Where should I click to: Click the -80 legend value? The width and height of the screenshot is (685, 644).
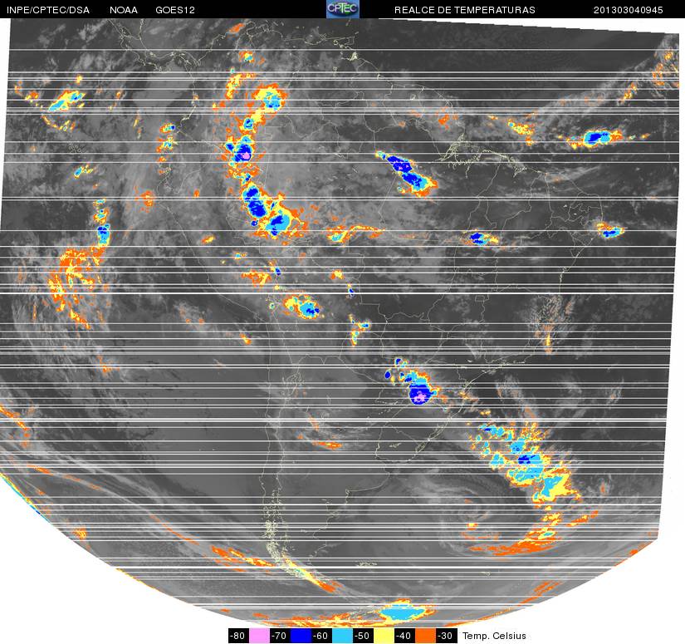click(x=238, y=636)
